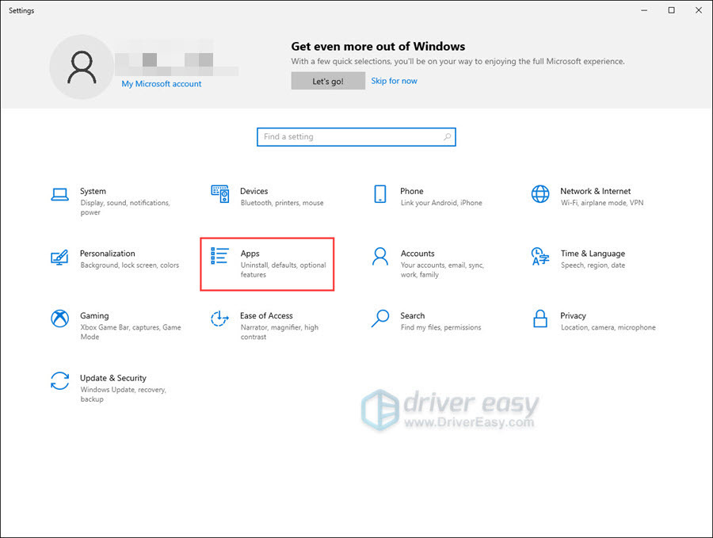Select the Search magnifier category icon

[380, 319]
